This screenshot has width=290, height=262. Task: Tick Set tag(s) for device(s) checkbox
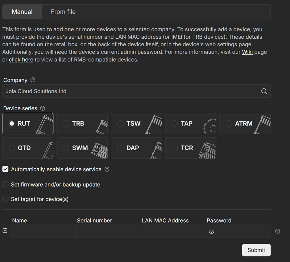[6, 199]
